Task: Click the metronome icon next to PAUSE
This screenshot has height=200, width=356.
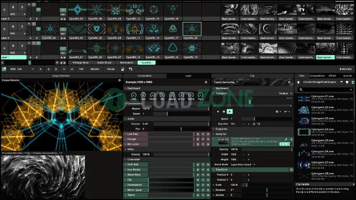Action: [122, 69]
